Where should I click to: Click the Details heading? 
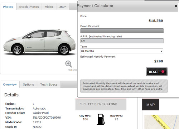pos(11,95)
